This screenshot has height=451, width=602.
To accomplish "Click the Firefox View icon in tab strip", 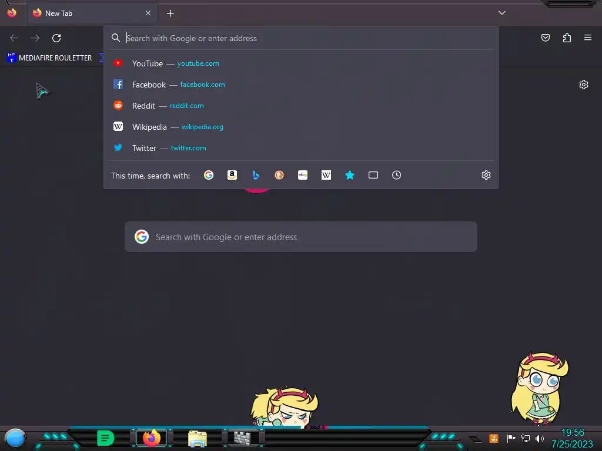I will pyautogui.click(x=12, y=13).
